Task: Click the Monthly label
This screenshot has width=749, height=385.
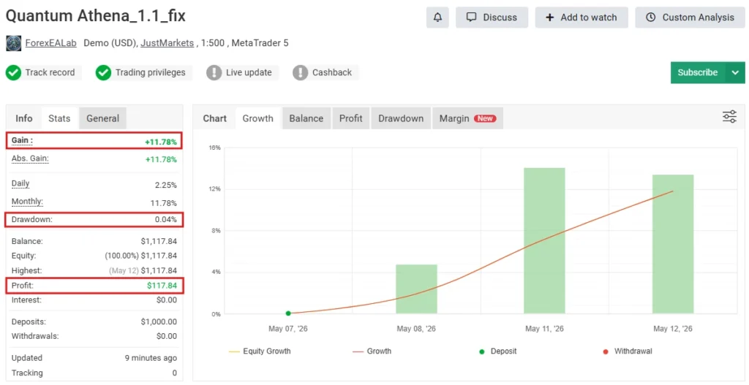Action: (x=27, y=202)
